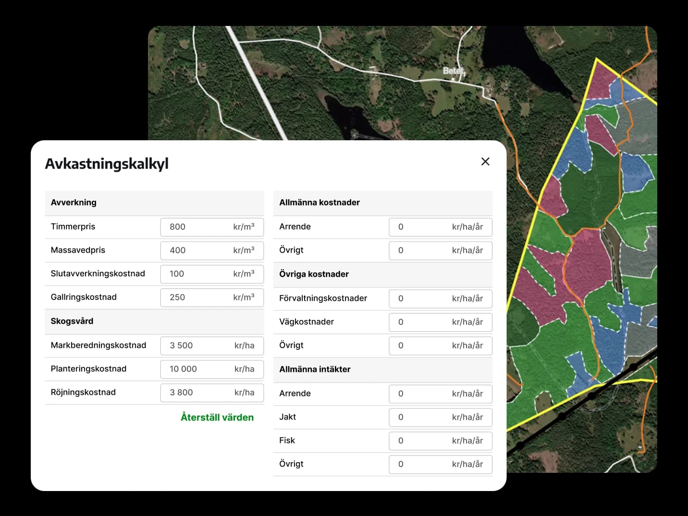Click Arrende field under Allmänna intäkter
This screenshot has height=516, width=688.
point(440,393)
